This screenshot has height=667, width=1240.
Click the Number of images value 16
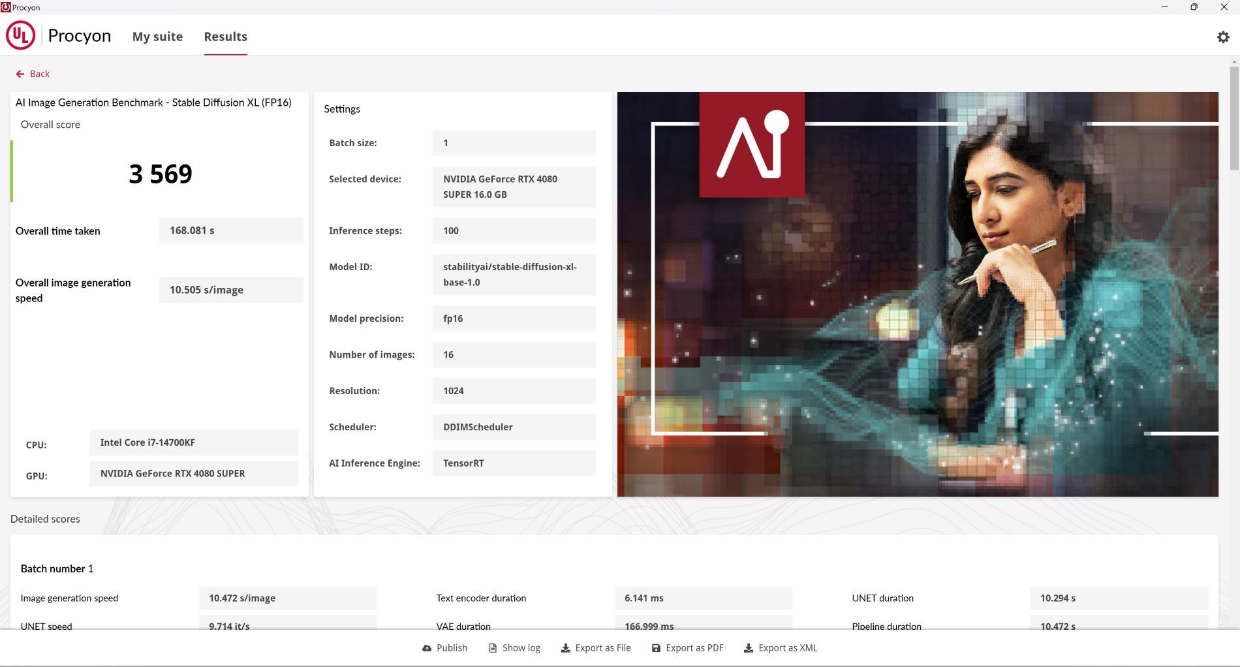pyautogui.click(x=514, y=354)
